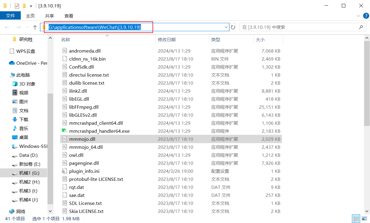Open the Windows-SSD drive in sidebar

click(x=29, y=146)
